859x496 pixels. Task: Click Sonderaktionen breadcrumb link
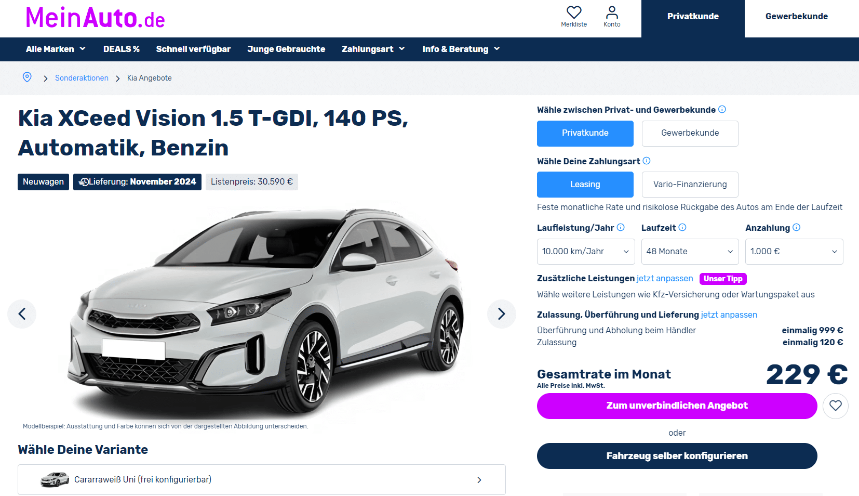[x=82, y=78]
